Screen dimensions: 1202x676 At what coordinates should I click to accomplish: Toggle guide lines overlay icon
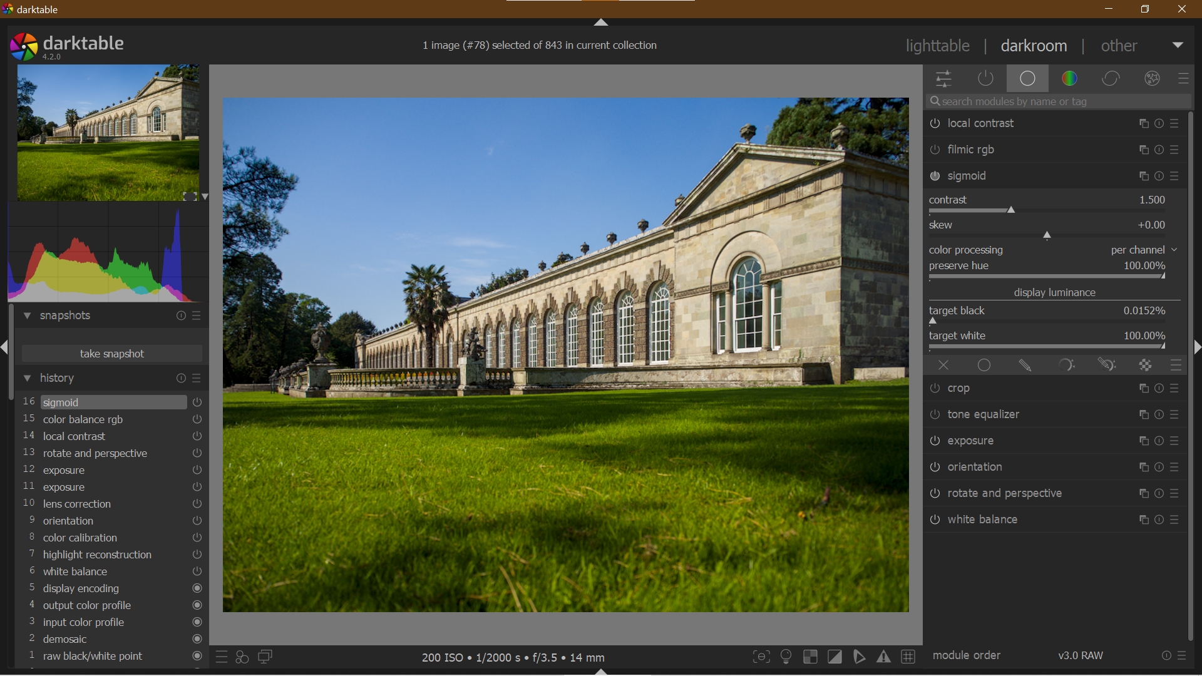click(909, 657)
